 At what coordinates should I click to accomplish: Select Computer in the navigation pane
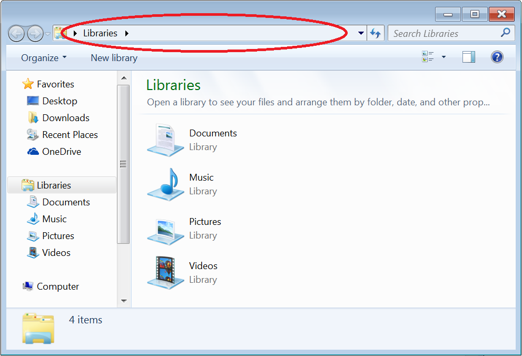(57, 286)
